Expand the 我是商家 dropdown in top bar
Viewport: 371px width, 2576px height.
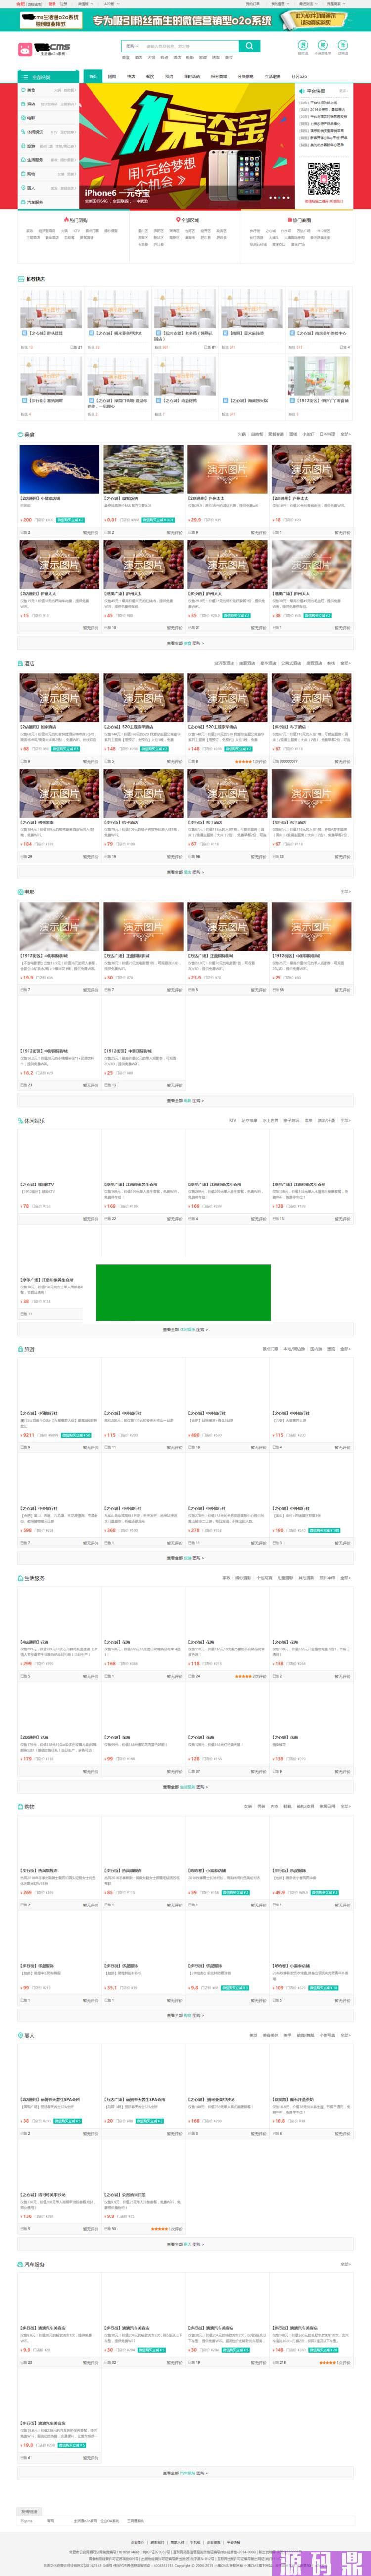coord(335,3)
